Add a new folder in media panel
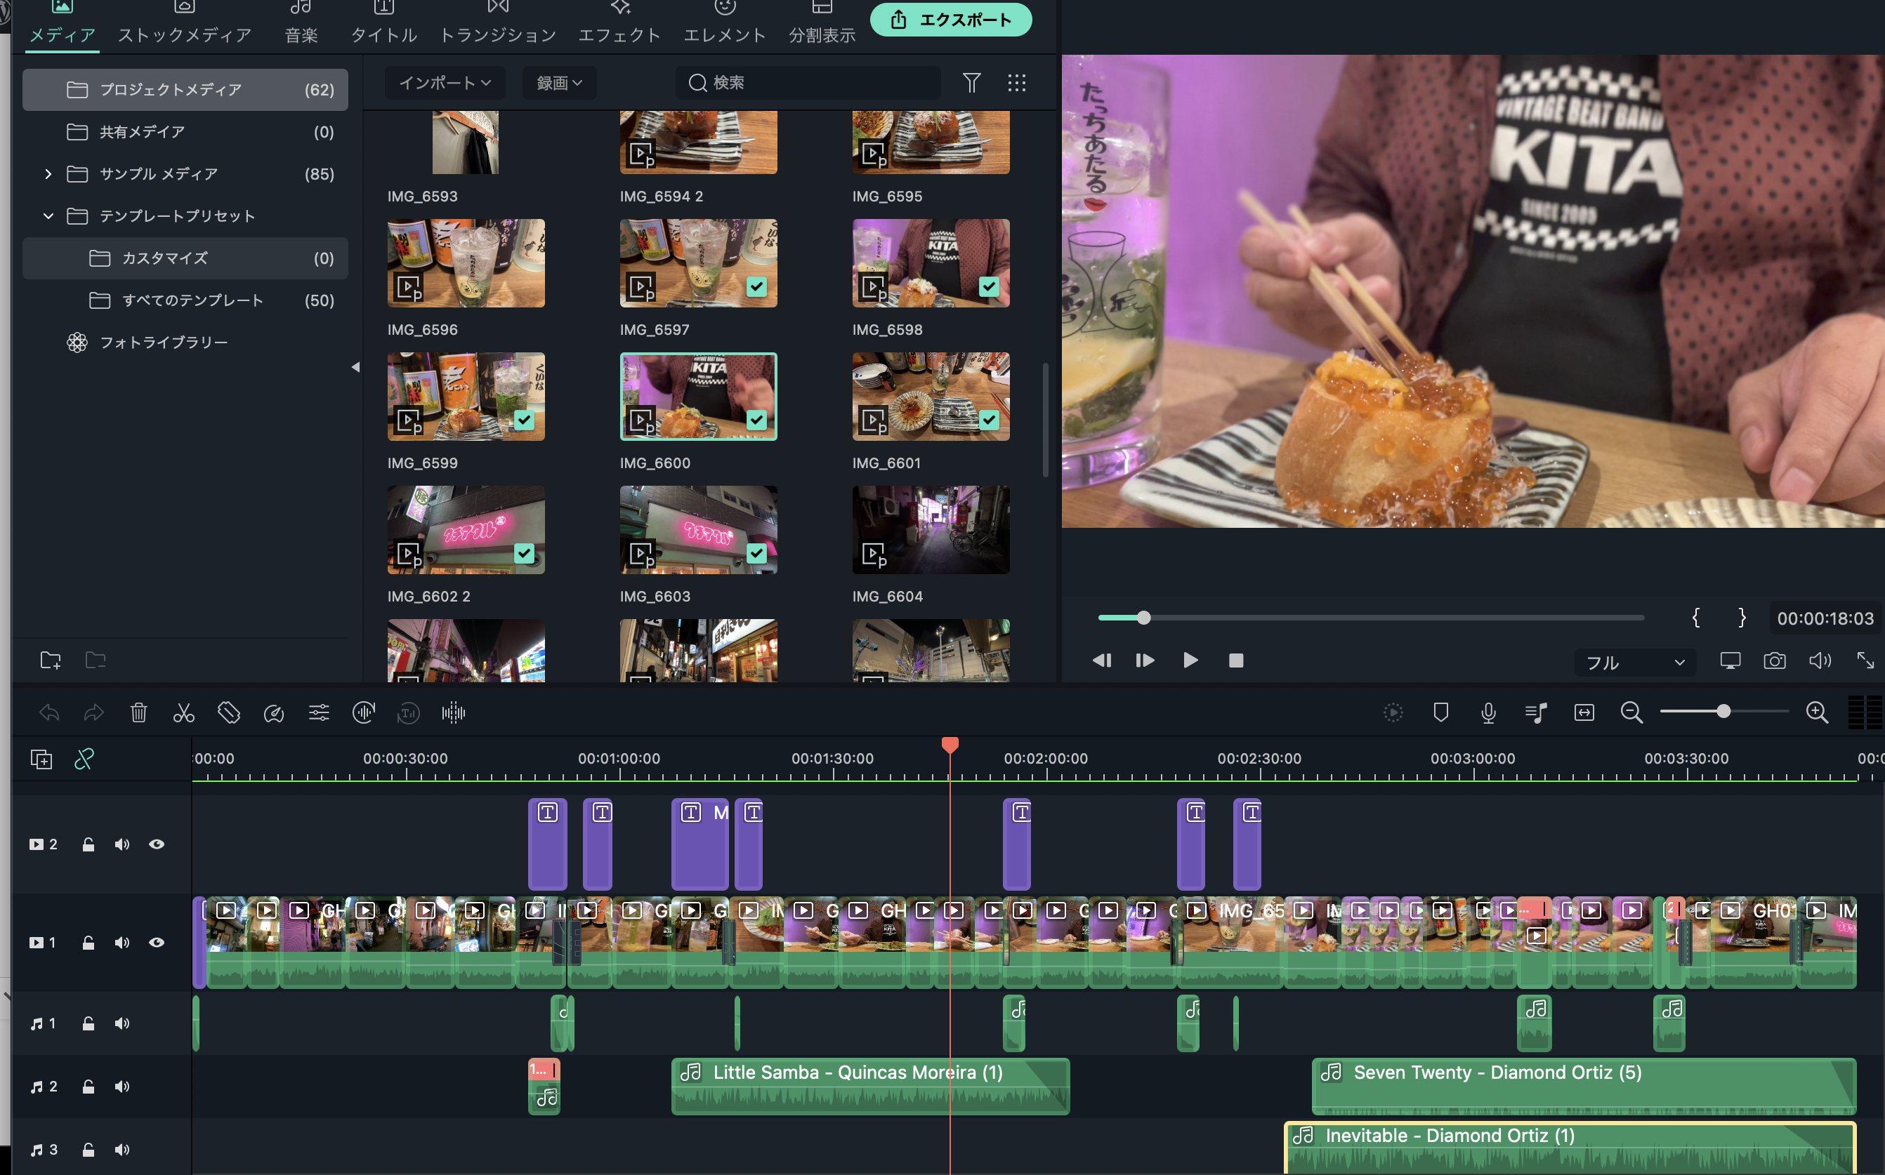1885x1175 pixels. click(x=51, y=660)
